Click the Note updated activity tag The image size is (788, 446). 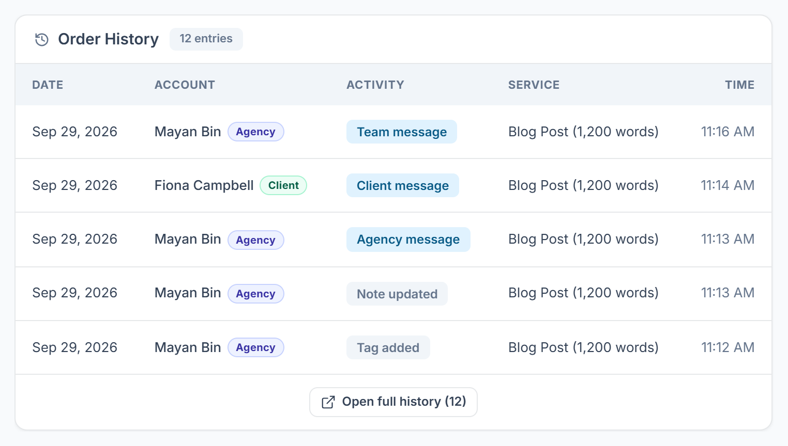coord(397,294)
